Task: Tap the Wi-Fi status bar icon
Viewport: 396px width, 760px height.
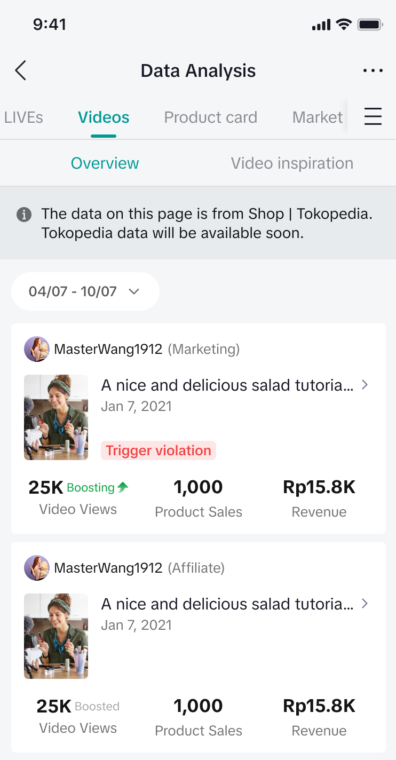Action: pyautogui.click(x=344, y=25)
